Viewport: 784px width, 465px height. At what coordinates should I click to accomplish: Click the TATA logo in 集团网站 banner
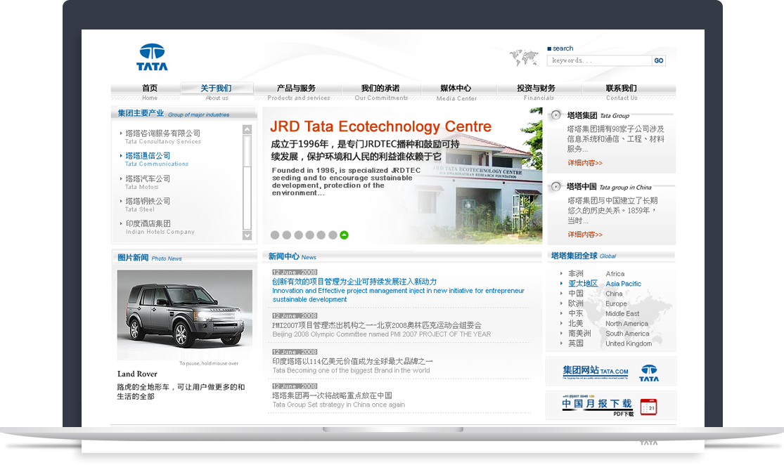649,373
